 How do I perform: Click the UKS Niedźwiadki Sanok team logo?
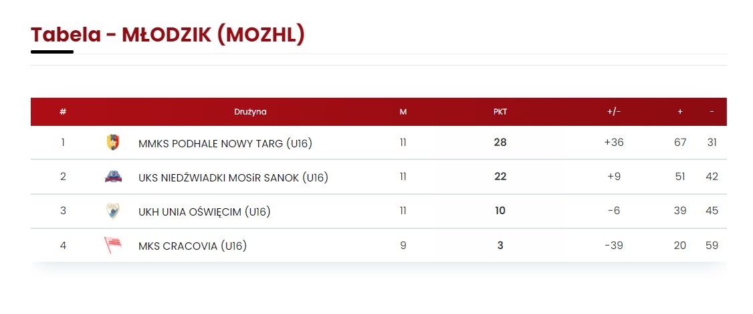click(x=113, y=177)
